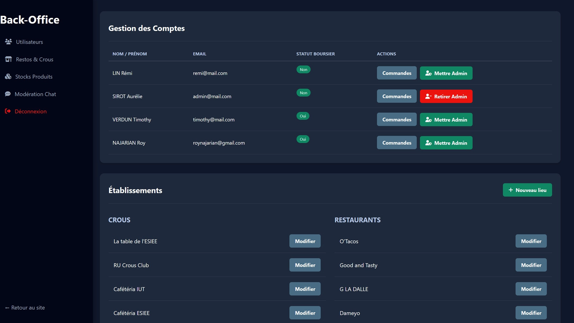This screenshot has width=574, height=323.
Task: Click the user icon in LIN Rémi's Mettre Admin button
Action: click(x=428, y=73)
